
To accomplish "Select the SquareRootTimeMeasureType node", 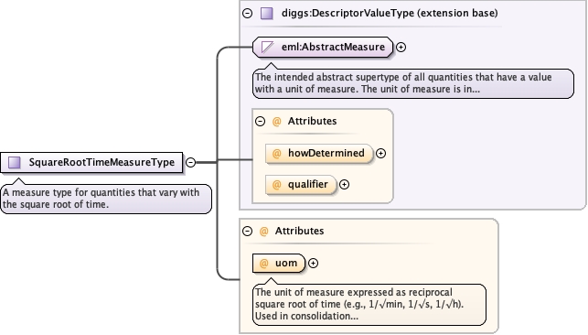I will pyautogui.click(x=91, y=162).
